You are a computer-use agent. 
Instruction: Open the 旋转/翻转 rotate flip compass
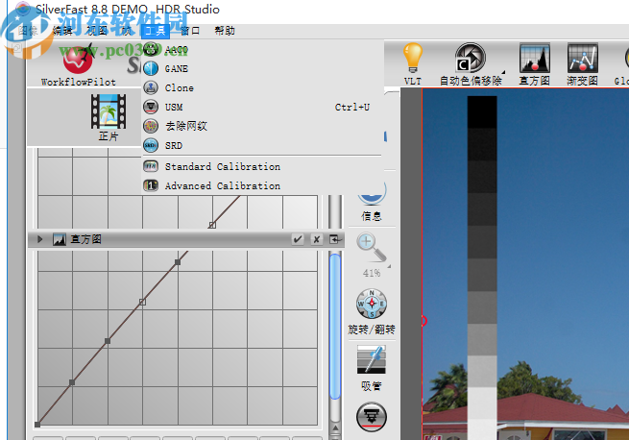[372, 311]
